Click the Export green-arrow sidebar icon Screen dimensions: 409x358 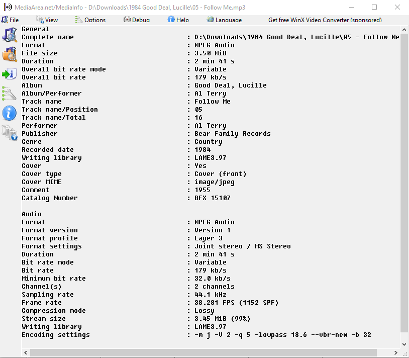coord(10,74)
